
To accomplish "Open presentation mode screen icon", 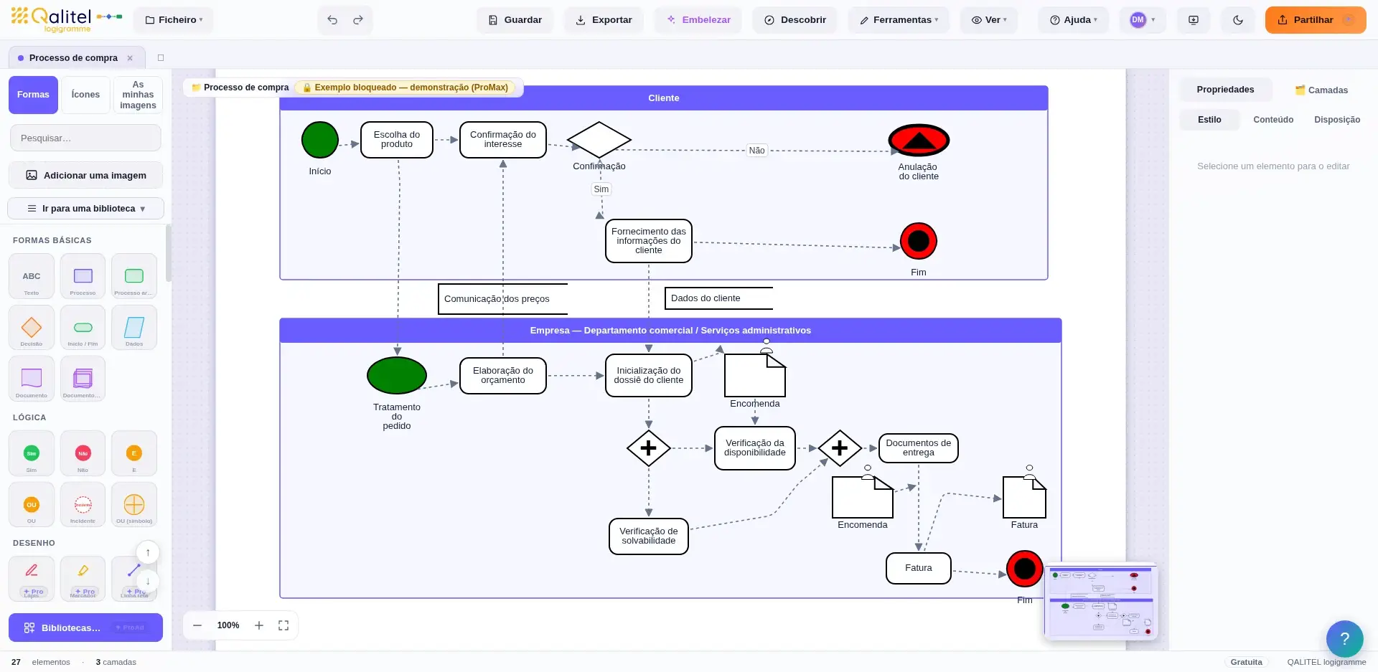I will click(x=1194, y=20).
